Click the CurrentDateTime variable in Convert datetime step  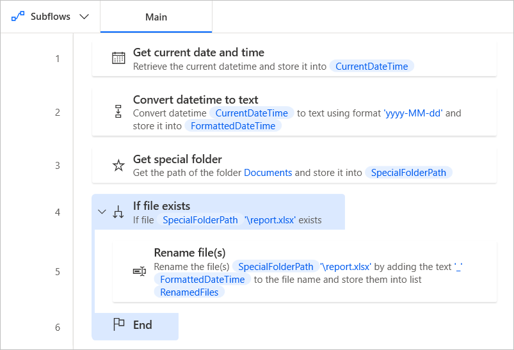[x=252, y=113]
